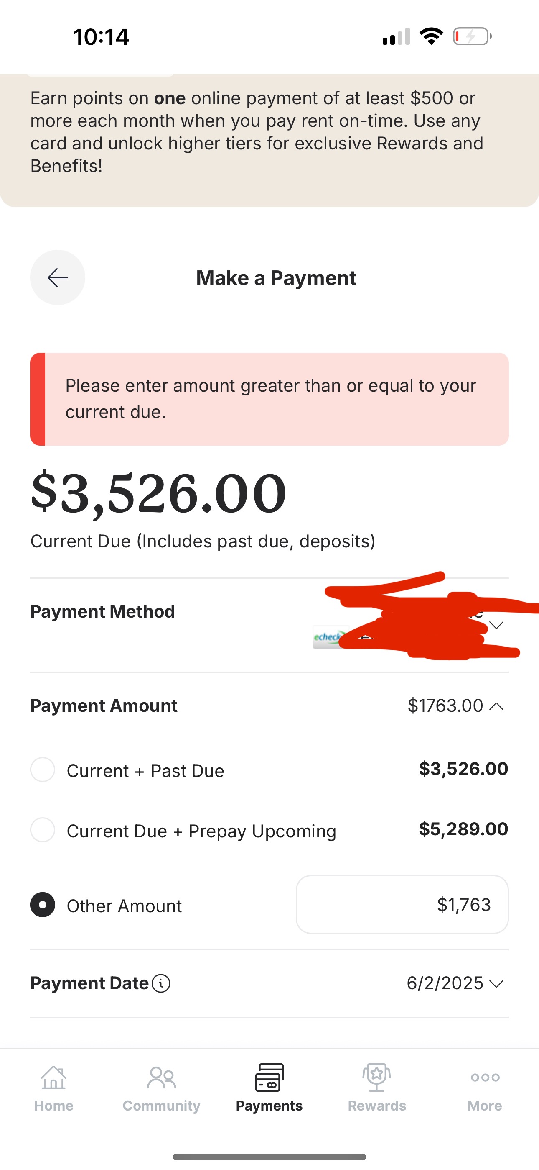Tap the Payments card icon
Image resolution: width=539 pixels, height=1170 pixels.
269,1078
